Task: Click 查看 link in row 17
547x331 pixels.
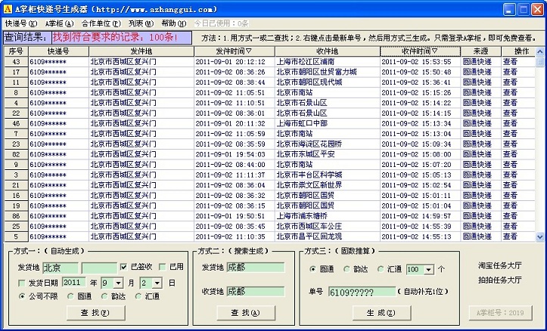Action: (510, 72)
